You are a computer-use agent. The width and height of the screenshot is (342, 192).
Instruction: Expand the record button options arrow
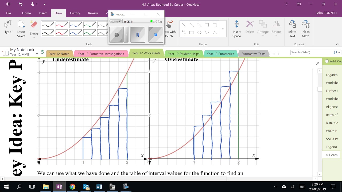click(126, 35)
